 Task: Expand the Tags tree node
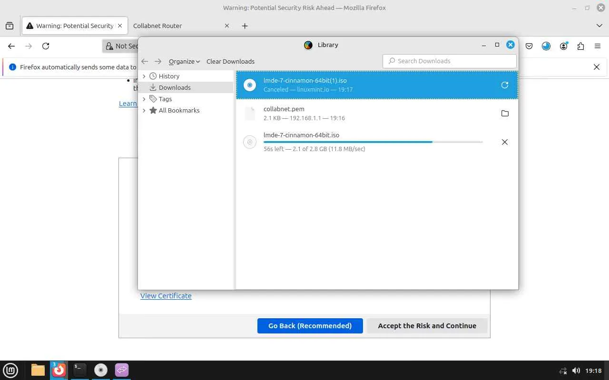144,99
